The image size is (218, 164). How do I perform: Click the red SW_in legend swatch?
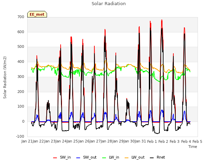coord(55,158)
